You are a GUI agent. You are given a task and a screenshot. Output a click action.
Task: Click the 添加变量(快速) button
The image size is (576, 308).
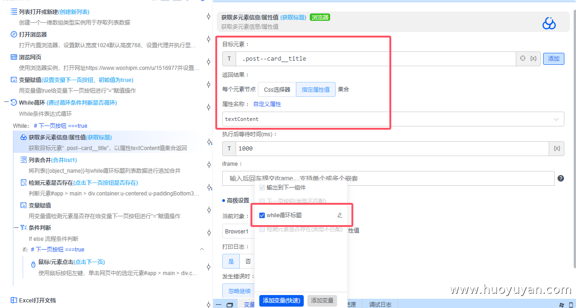[281, 301]
